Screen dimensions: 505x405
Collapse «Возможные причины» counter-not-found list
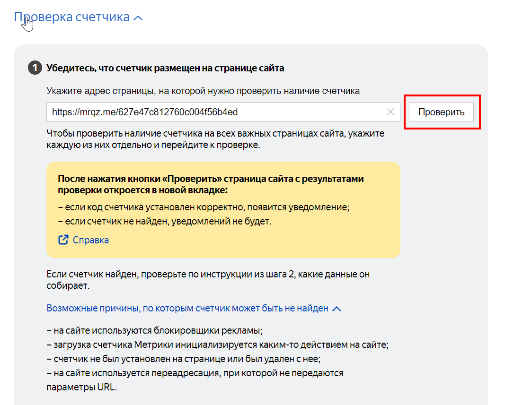[x=187, y=308]
